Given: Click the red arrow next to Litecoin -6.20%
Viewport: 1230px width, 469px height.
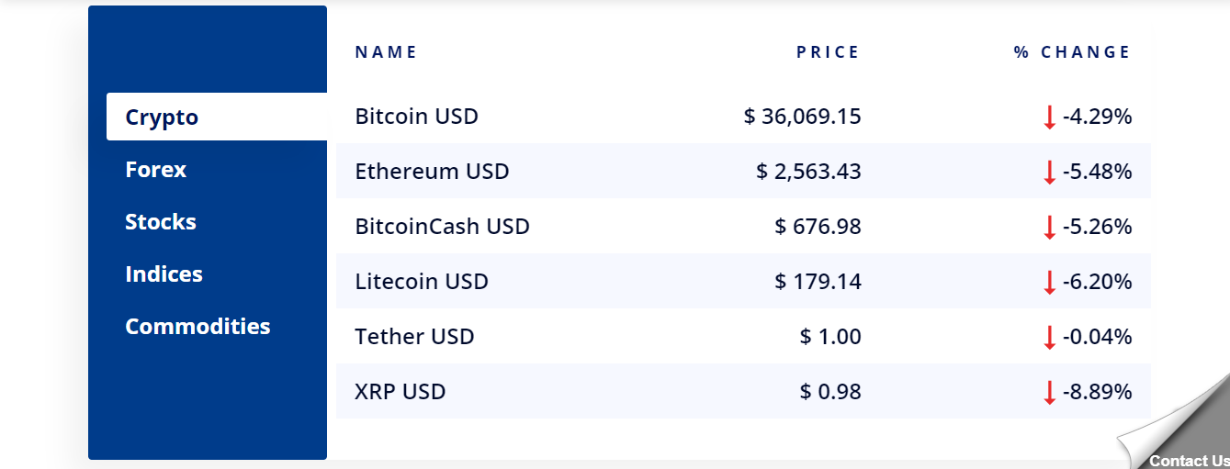Looking at the screenshot, I should (x=1049, y=283).
